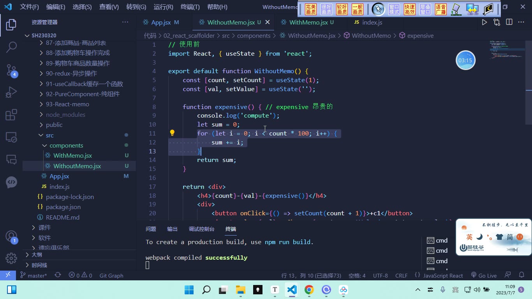Toggle 窗口模式 in overlay toolbar
Viewport: 532px width, 299px height.
tap(394, 9)
